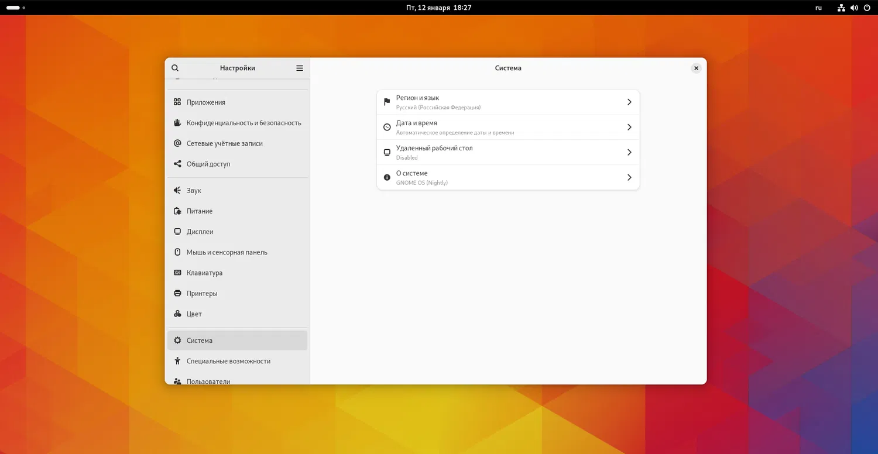Click the subtitle Русский (Российская Федерация)
This screenshot has width=878, height=454.
pos(438,108)
